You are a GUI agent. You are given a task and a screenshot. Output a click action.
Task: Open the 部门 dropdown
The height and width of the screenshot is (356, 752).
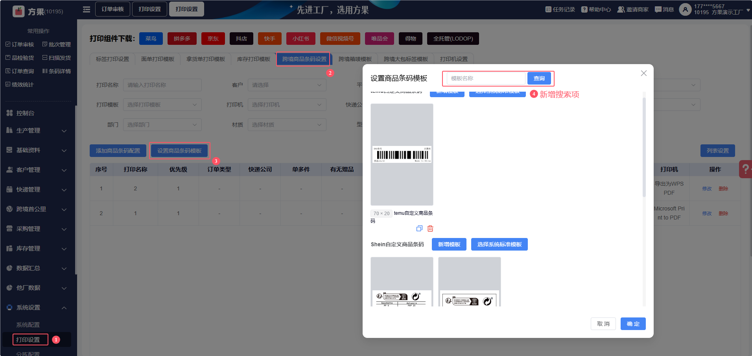(162, 125)
